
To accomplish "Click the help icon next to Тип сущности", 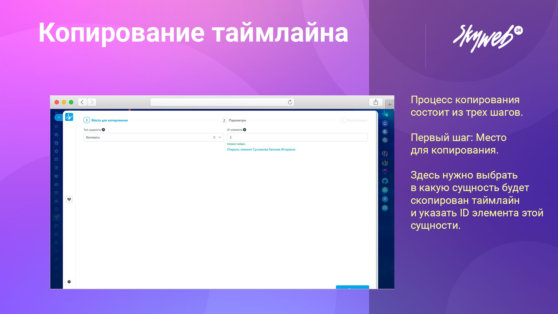I will (x=103, y=130).
